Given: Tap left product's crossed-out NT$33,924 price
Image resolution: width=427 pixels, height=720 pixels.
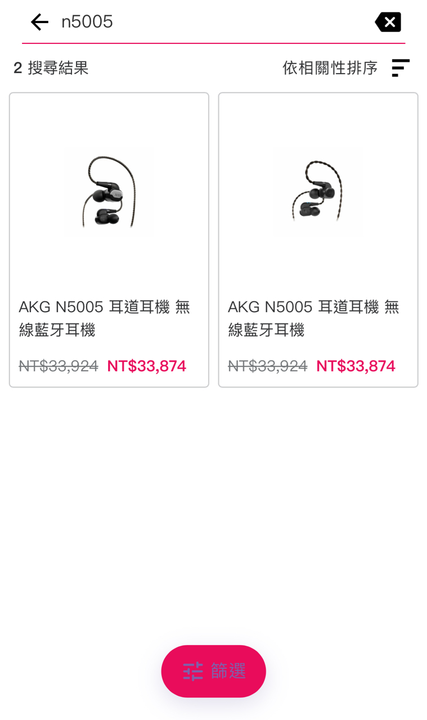Looking at the screenshot, I should [59, 366].
